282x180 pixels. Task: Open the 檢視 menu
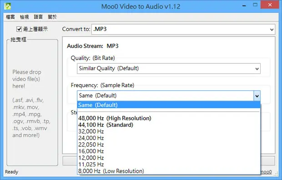click(x=24, y=17)
